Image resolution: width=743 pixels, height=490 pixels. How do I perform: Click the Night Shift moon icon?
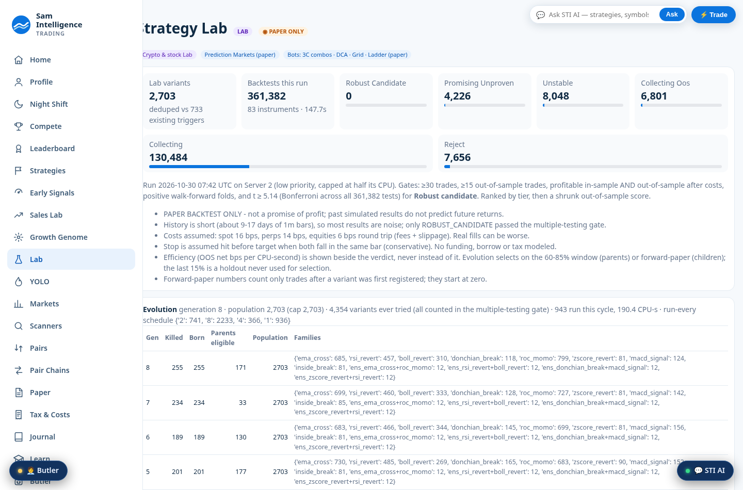pyautogui.click(x=19, y=104)
